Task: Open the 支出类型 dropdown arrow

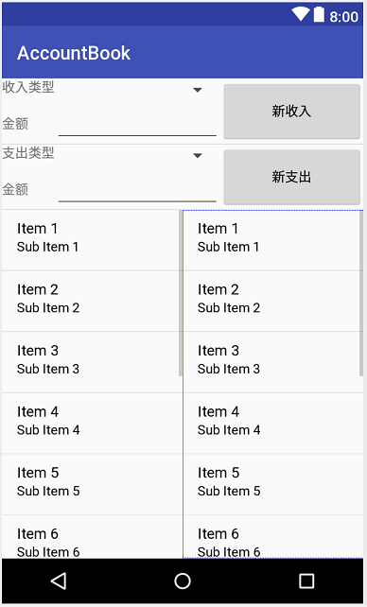Action: click(198, 156)
